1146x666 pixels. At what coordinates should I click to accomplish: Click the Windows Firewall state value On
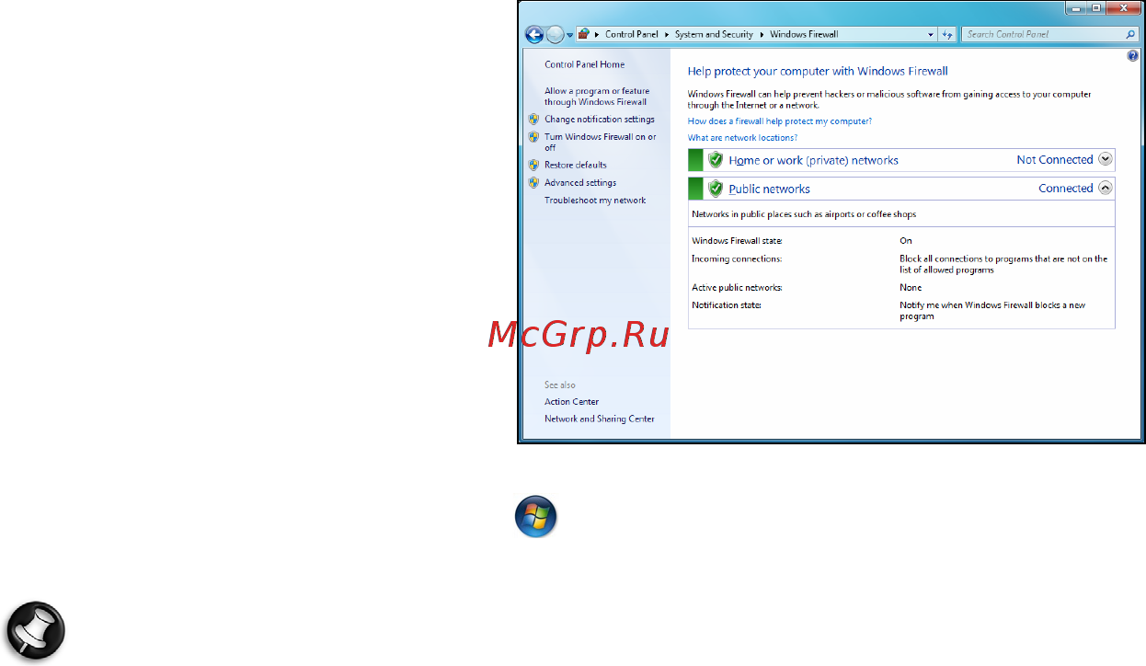[x=905, y=241]
